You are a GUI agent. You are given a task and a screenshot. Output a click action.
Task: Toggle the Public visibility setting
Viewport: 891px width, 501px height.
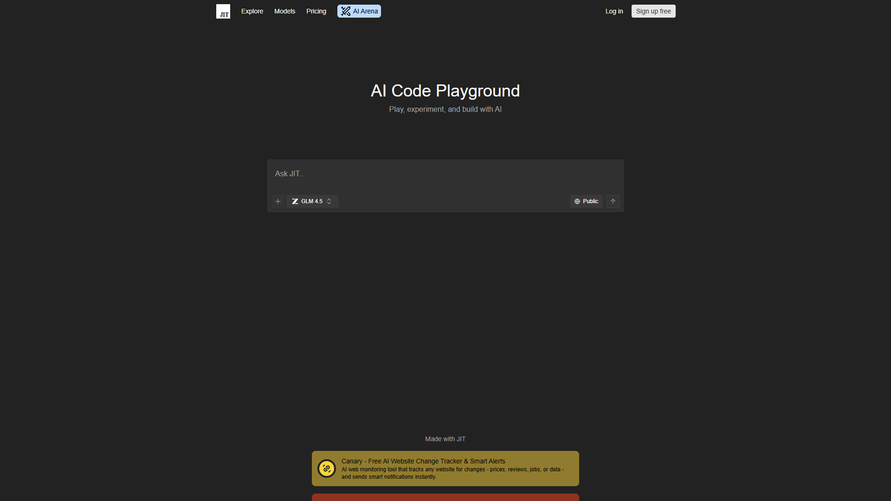coord(586,201)
